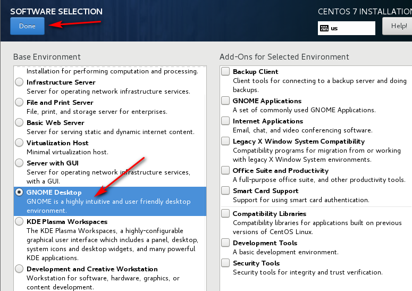Click 'Internet Applications' label text
The width and height of the screenshot is (412, 291).
(x=268, y=121)
